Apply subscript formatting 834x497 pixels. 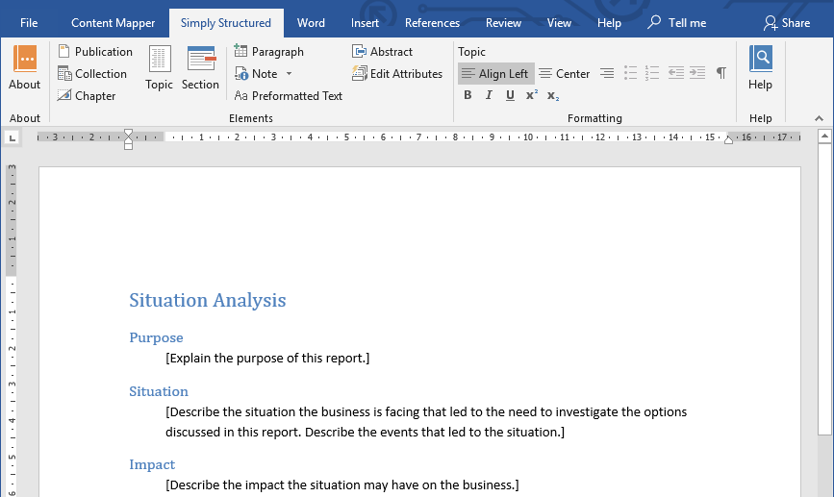click(553, 95)
